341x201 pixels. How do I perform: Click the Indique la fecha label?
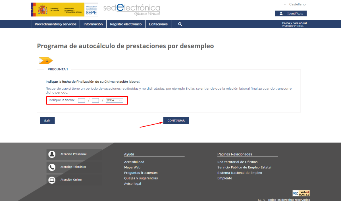point(62,100)
